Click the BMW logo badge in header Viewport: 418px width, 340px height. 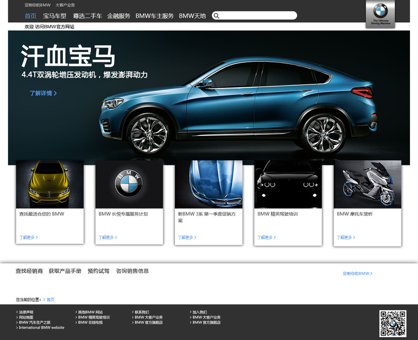(381, 14)
